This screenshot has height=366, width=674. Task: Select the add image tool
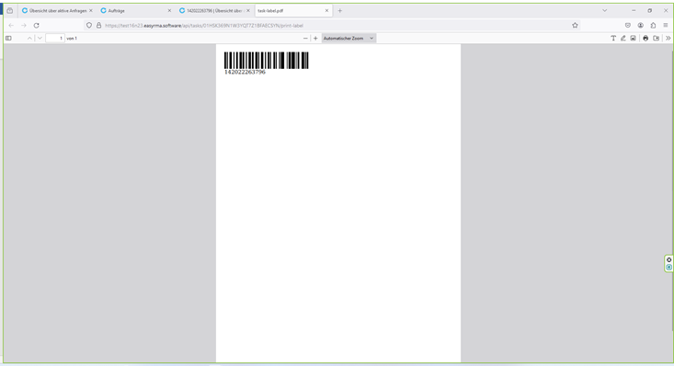coord(634,39)
